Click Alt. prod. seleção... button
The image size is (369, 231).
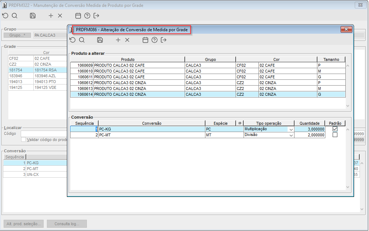(x=24, y=224)
